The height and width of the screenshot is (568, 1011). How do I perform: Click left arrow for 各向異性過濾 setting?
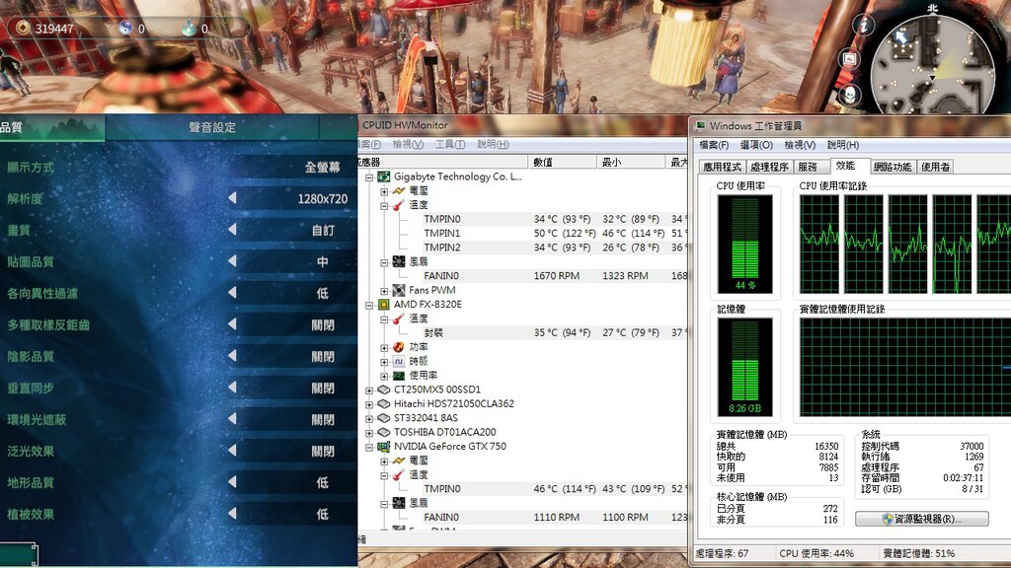pos(232,293)
